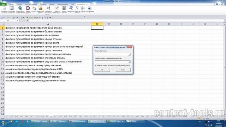Click cell 'маша и медведь играем в сказку представление'
Viewport: 226px width, 127px height.
[x=48, y=65]
